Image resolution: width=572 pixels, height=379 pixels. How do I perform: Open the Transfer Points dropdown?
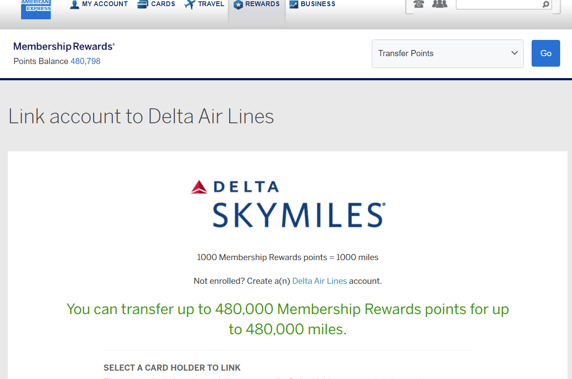(x=447, y=54)
